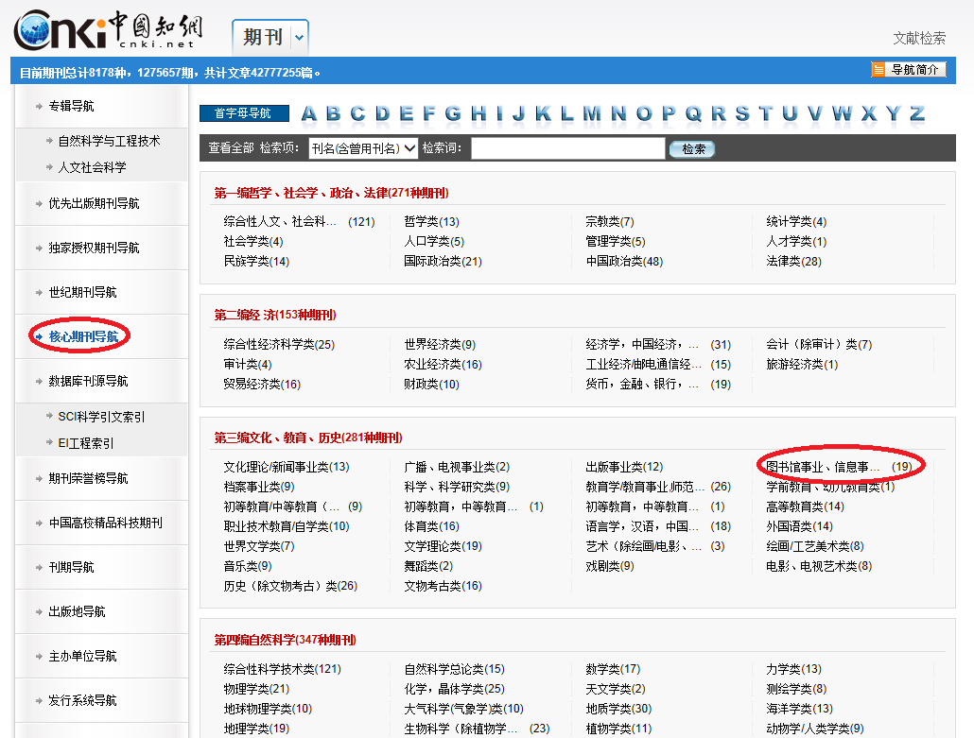974x738 pixels.
Task: Choose letter Z in alphabet navigation
Action: 916,114
